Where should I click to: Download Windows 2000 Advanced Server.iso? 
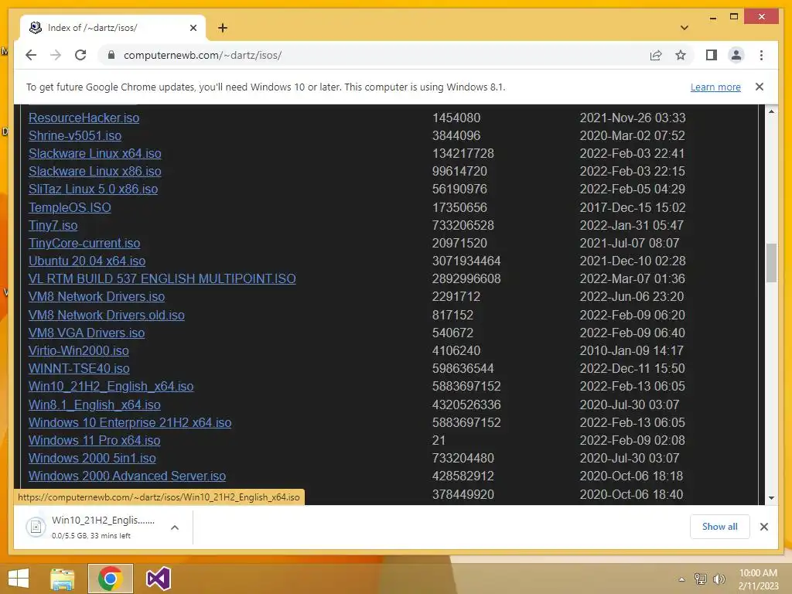pyautogui.click(x=128, y=476)
